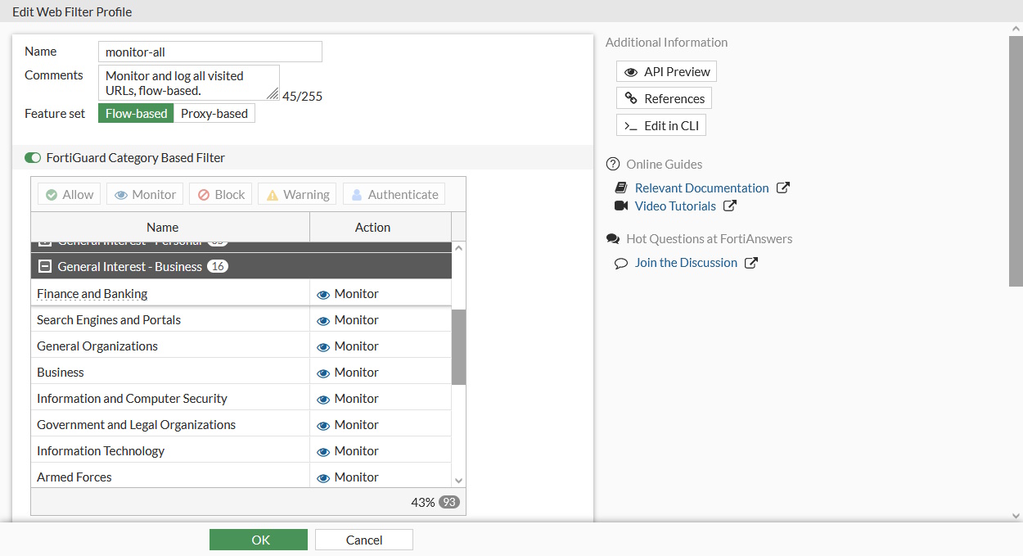Click the Name input field
The height and width of the screenshot is (556, 1023).
(x=210, y=52)
